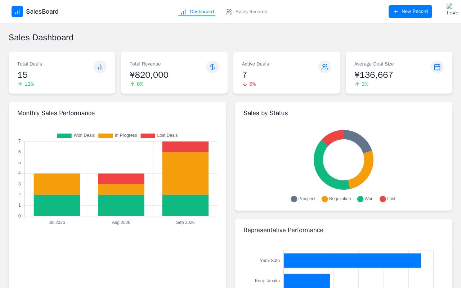Click the Yumi Sato axis label

270,261
